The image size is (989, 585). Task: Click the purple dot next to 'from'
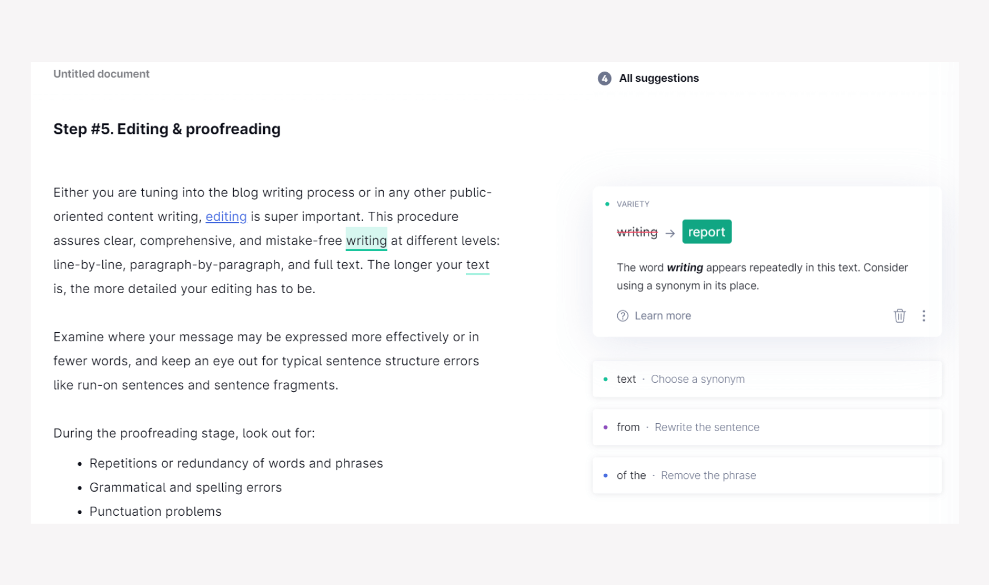point(605,427)
